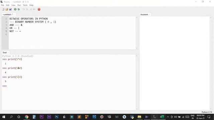Select the <untitled> editor tab

point(8,14)
